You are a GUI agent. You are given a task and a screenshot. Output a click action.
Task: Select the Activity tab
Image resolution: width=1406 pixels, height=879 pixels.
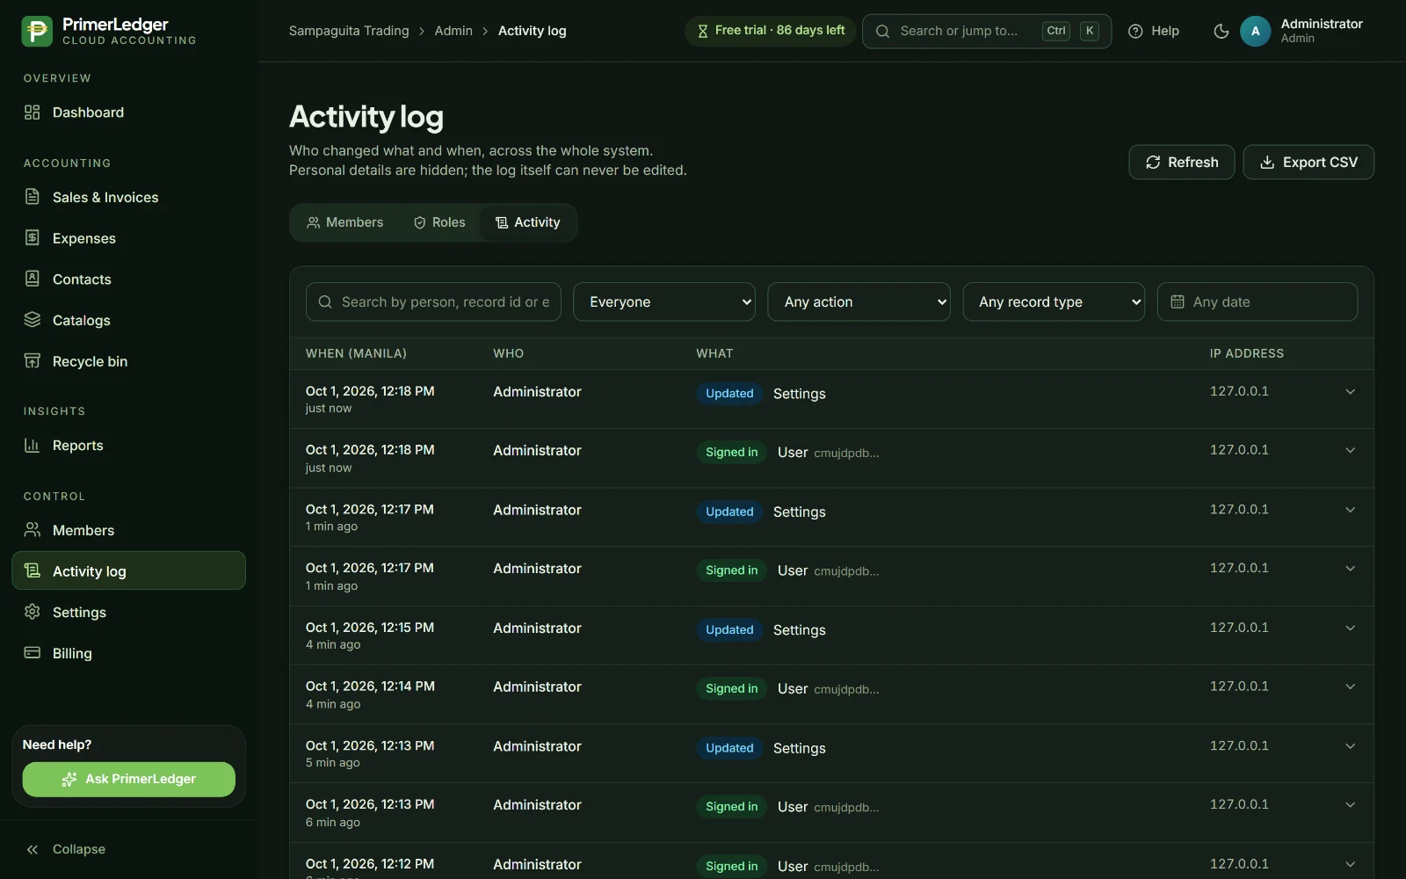coord(527,222)
